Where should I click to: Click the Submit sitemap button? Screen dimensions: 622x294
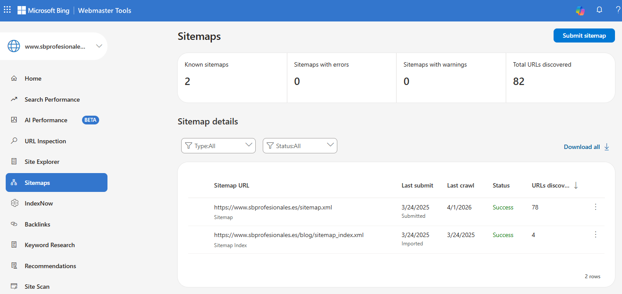coord(584,35)
